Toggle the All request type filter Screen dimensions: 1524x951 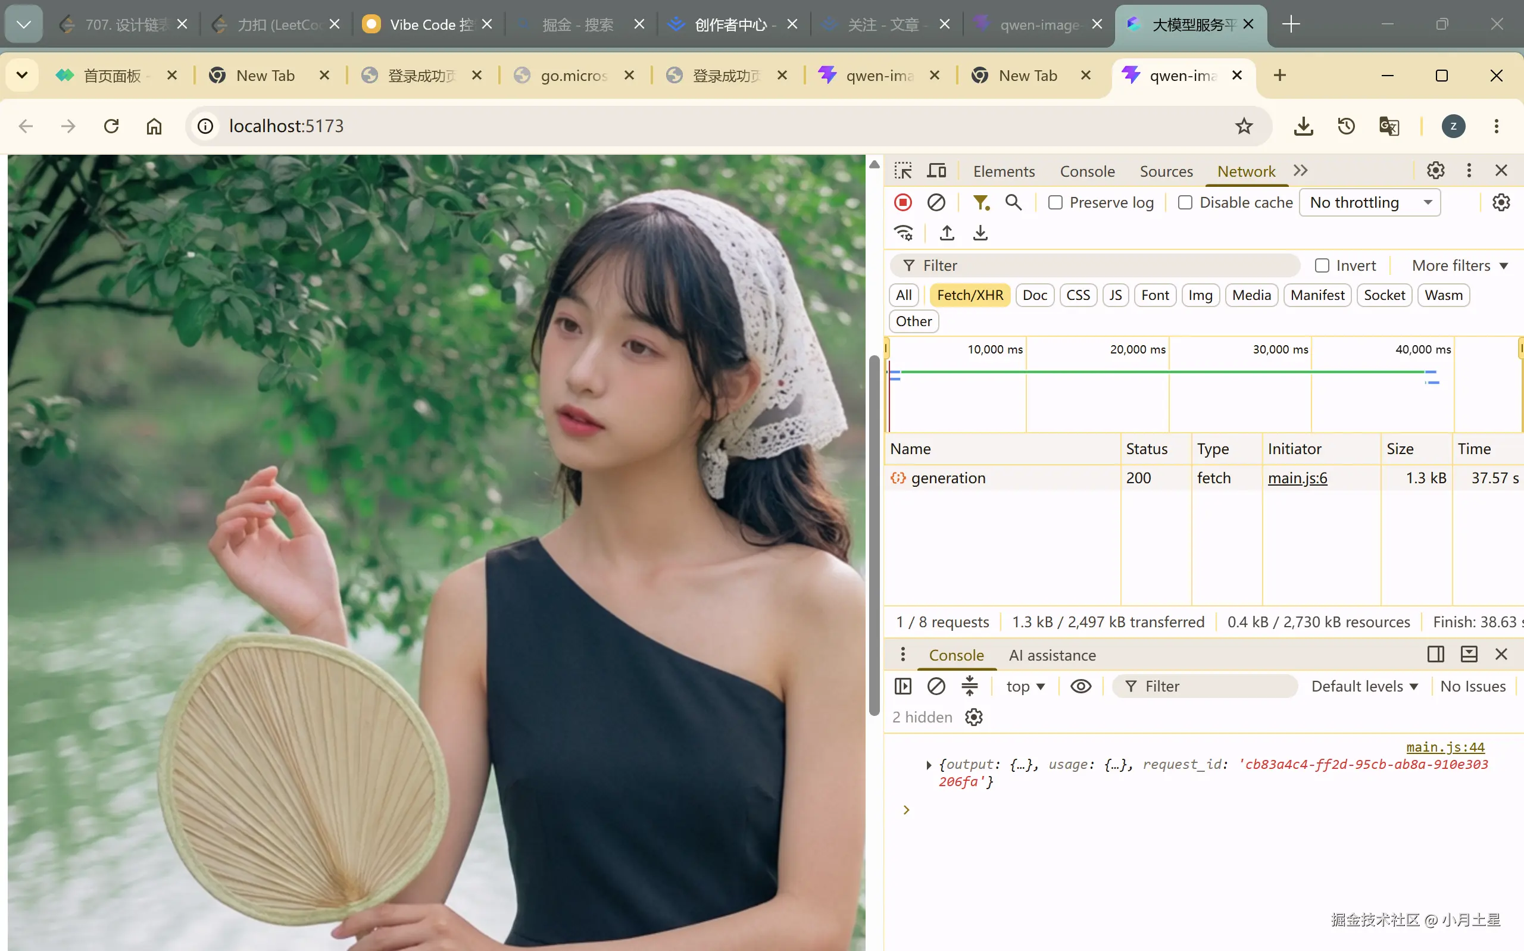[x=904, y=295]
